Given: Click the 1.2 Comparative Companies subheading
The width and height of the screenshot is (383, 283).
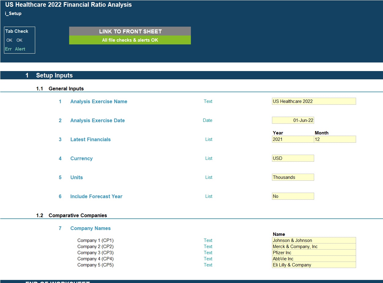Looking at the screenshot, I should tap(72, 215).
